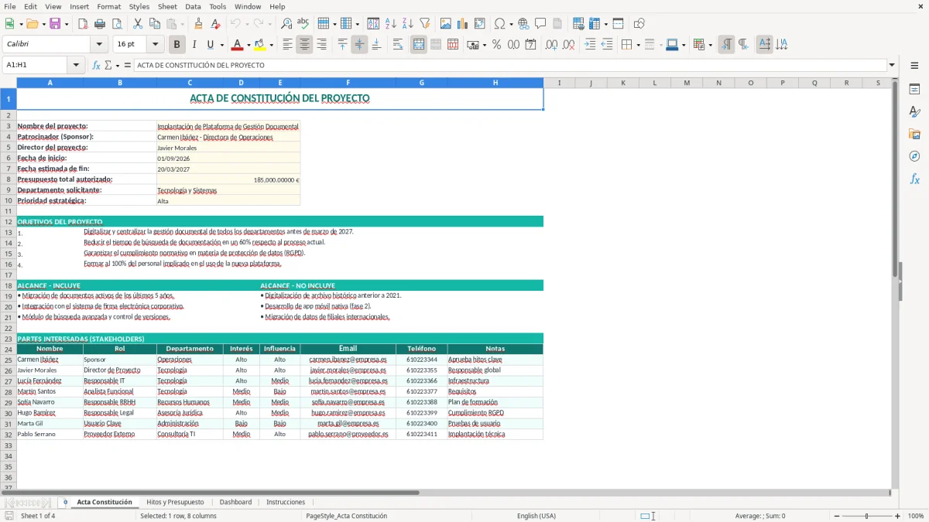Apply red font color swatch
Image resolution: width=929 pixels, height=522 pixels.
click(x=238, y=44)
